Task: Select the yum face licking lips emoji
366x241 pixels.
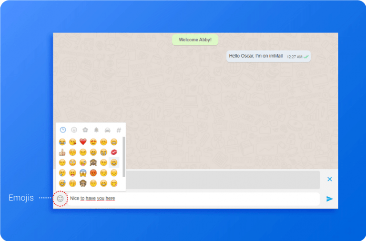Action: pos(114,183)
